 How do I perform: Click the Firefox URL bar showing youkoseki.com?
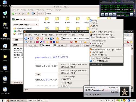pyautogui.click(x=75, y=38)
